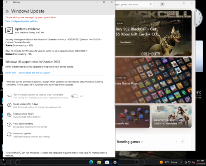Click the Settings back arrow
Viewport: 206px width, 166px height.
[7, 2]
